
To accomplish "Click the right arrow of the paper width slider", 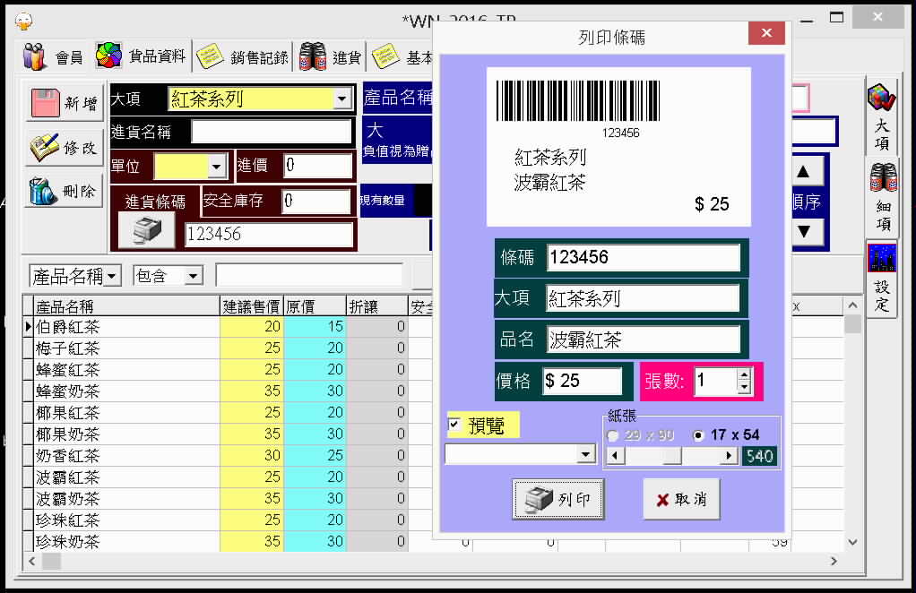I will tap(729, 456).
